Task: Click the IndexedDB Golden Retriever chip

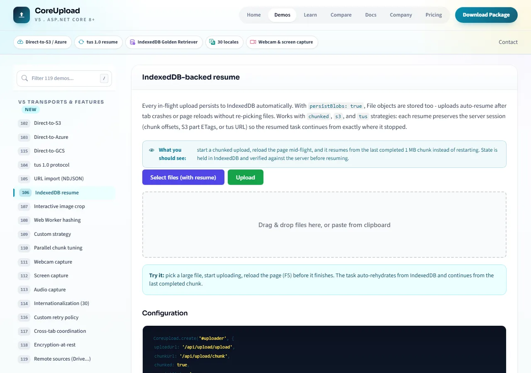Action: [164, 42]
